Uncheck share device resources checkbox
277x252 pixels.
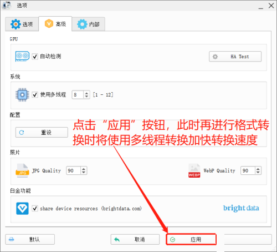(35, 208)
